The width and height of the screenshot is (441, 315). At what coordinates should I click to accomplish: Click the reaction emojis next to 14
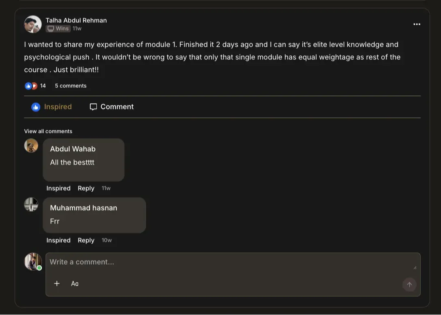tap(31, 86)
